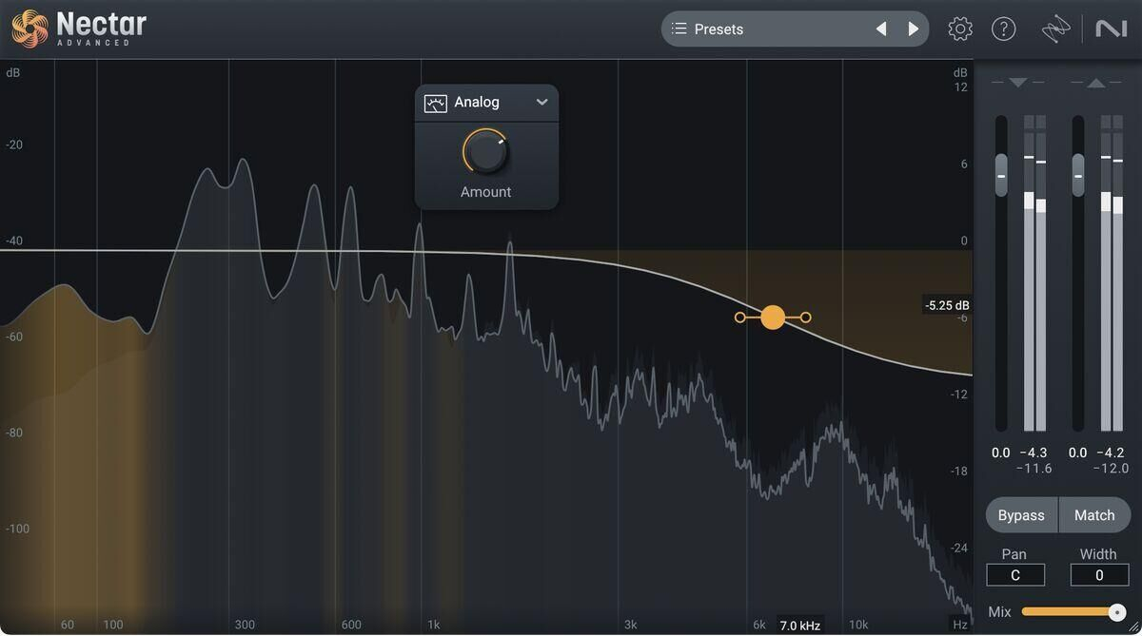The width and height of the screenshot is (1142, 636).
Task: Click the Analog meter mode icon
Action: [x=436, y=103]
